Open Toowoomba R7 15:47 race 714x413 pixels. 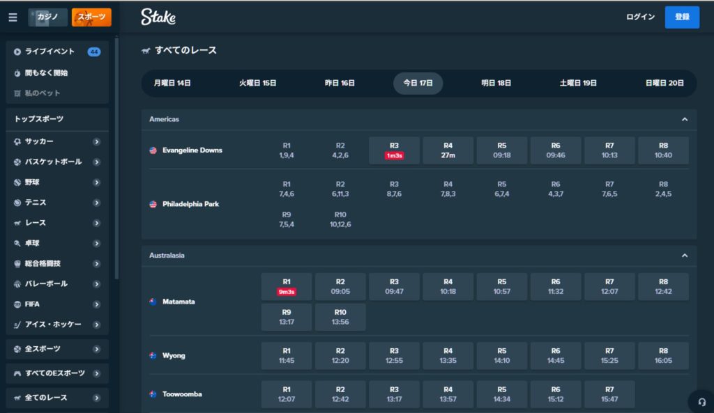[609, 394]
